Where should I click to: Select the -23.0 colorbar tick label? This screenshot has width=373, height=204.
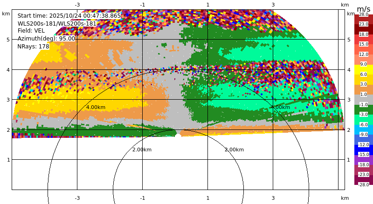click(364, 175)
